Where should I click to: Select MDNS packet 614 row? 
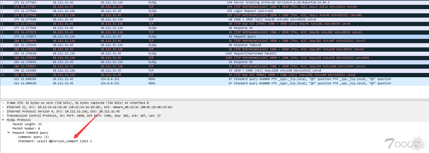pyautogui.click(x=215, y=83)
